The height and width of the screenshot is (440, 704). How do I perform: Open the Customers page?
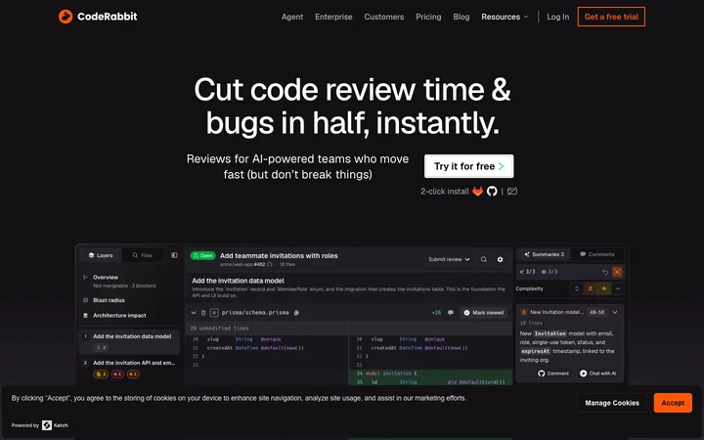tap(384, 17)
